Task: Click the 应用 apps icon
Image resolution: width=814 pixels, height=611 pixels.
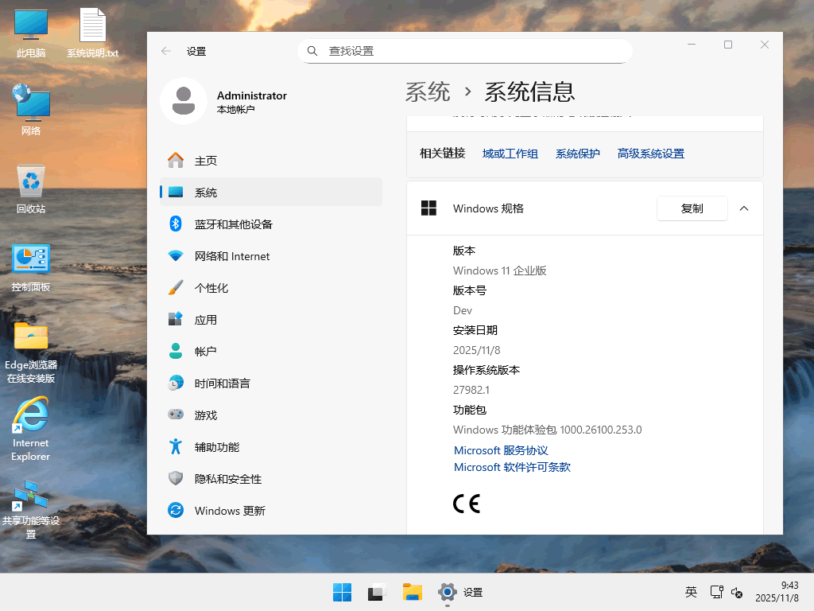Action: 176,320
